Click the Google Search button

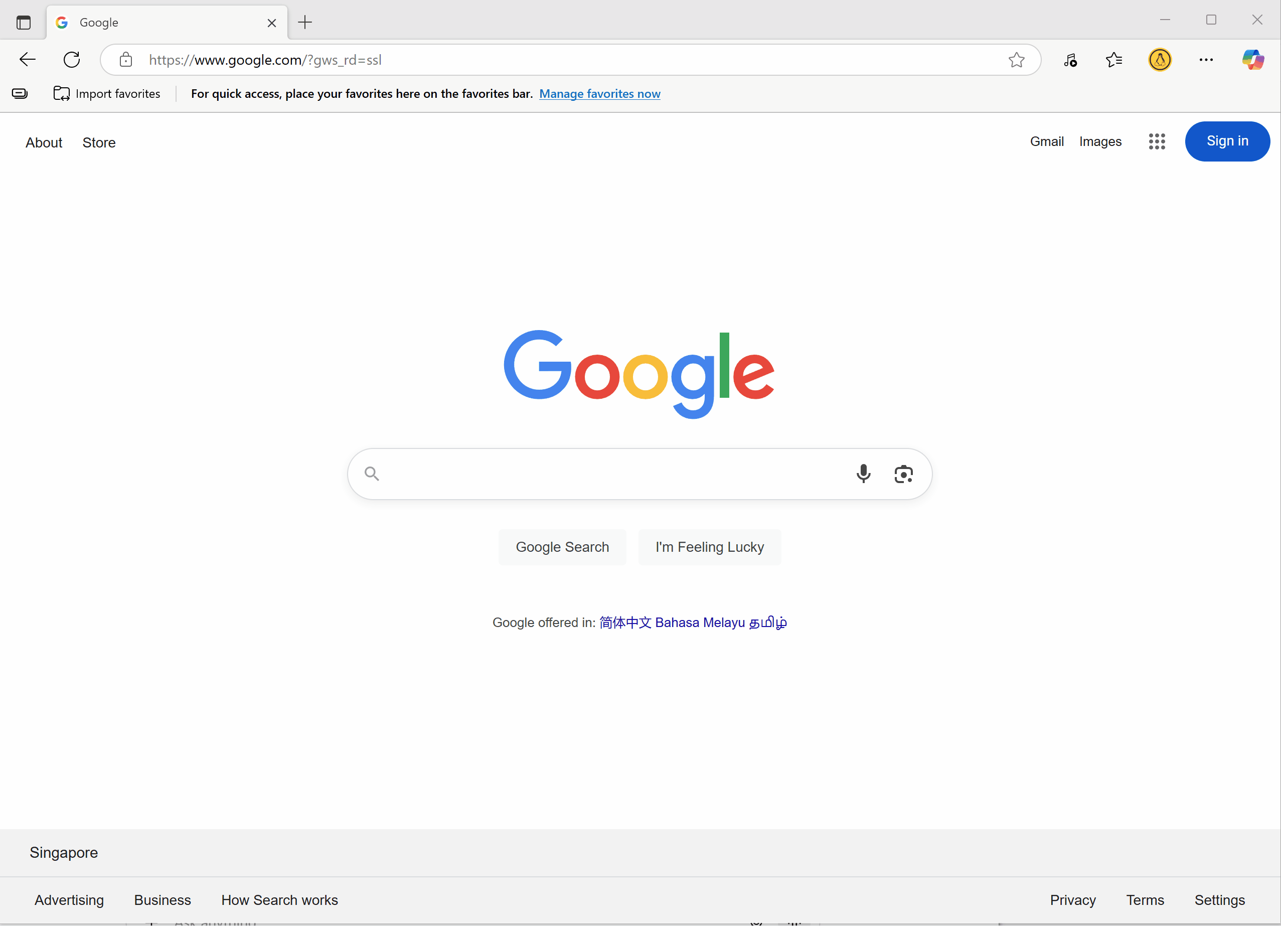click(x=562, y=547)
